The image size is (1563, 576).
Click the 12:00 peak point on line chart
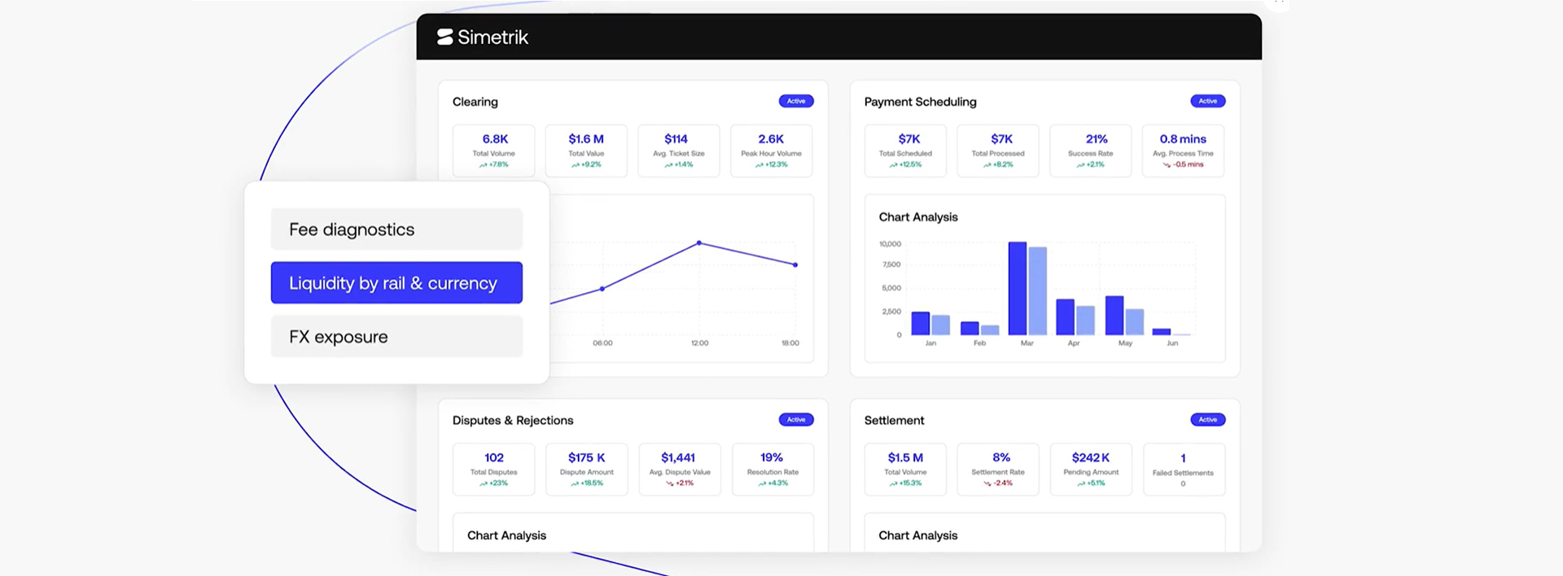699,243
